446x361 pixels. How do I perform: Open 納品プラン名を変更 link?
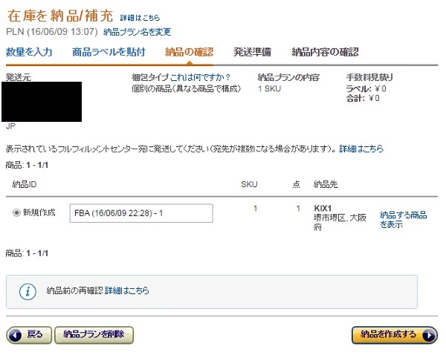[137, 32]
